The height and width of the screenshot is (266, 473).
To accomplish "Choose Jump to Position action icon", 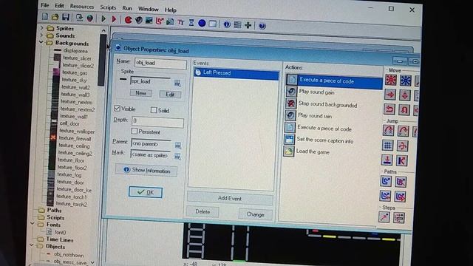I will tap(388, 130).
